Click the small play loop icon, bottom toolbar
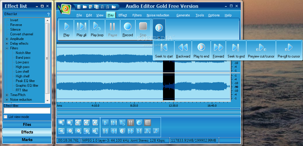 (x=122, y=123)
